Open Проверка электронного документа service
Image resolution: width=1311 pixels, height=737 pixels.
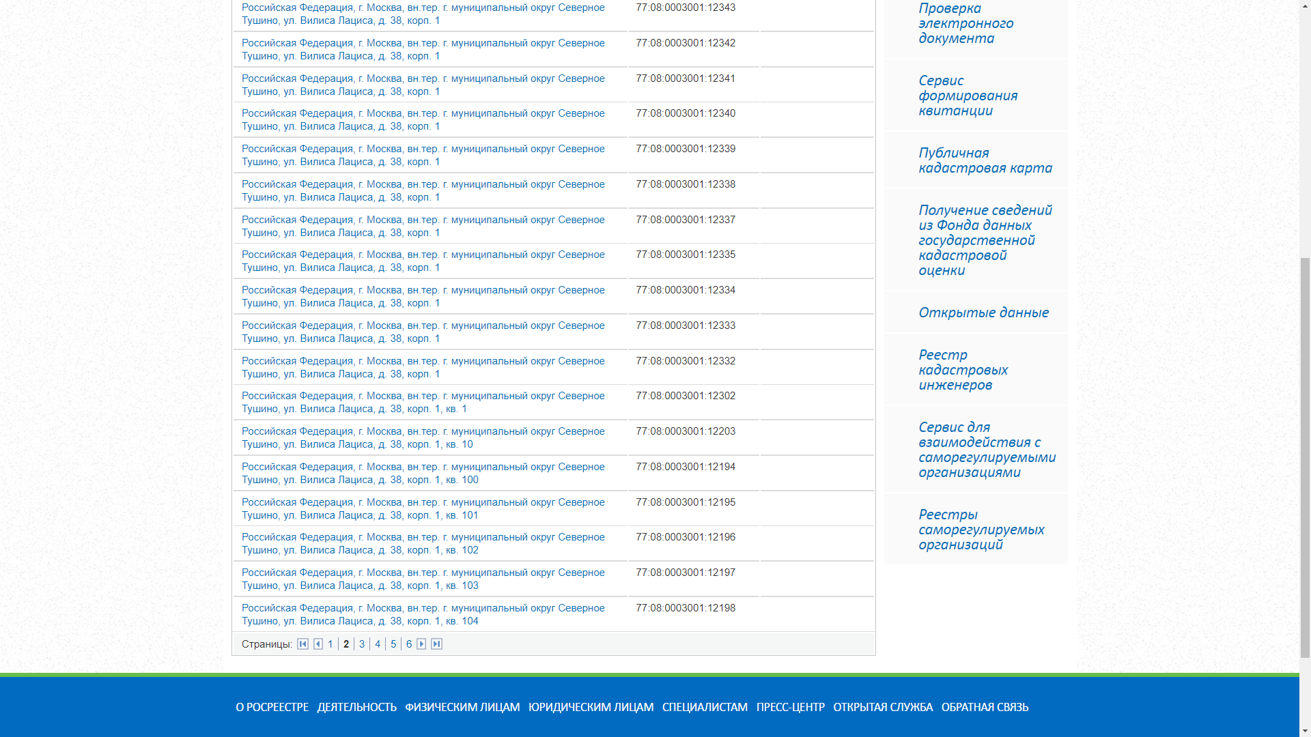click(965, 23)
